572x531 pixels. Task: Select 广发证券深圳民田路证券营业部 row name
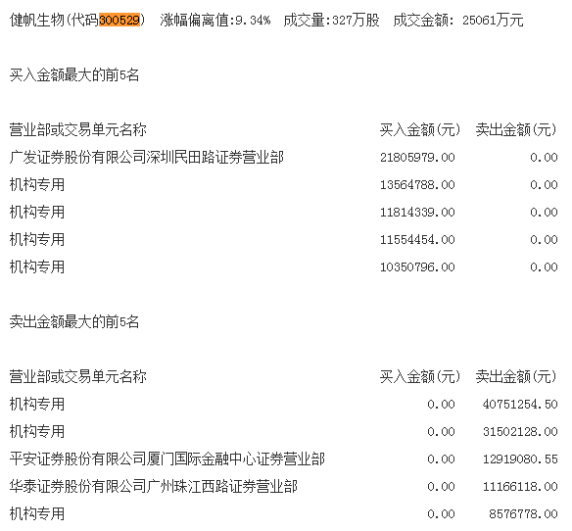tap(147, 158)
